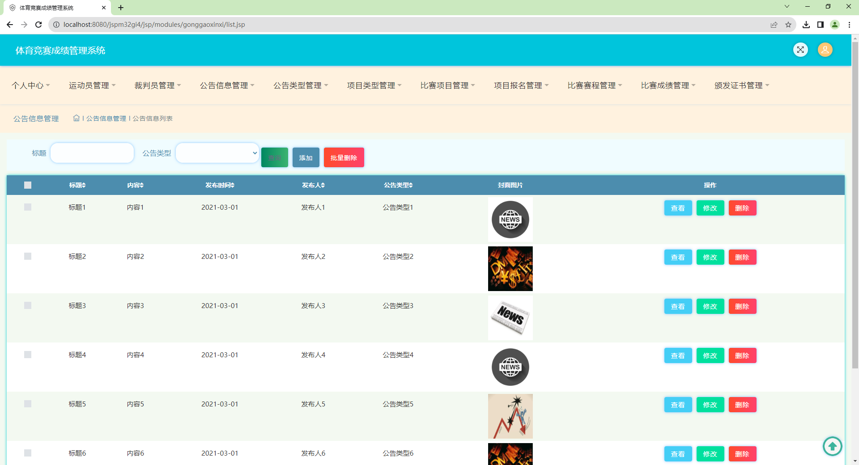Toggle the select-all checkbox in table header
Viewport: 859px width, 465px height.
28,185
